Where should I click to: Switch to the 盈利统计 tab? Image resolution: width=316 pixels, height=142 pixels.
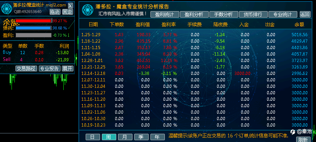tap(165, 14)
